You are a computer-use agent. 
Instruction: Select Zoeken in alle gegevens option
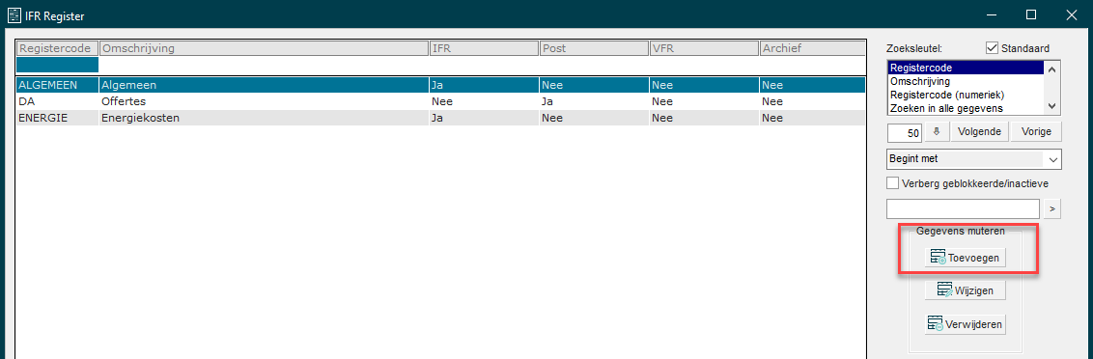966,108
